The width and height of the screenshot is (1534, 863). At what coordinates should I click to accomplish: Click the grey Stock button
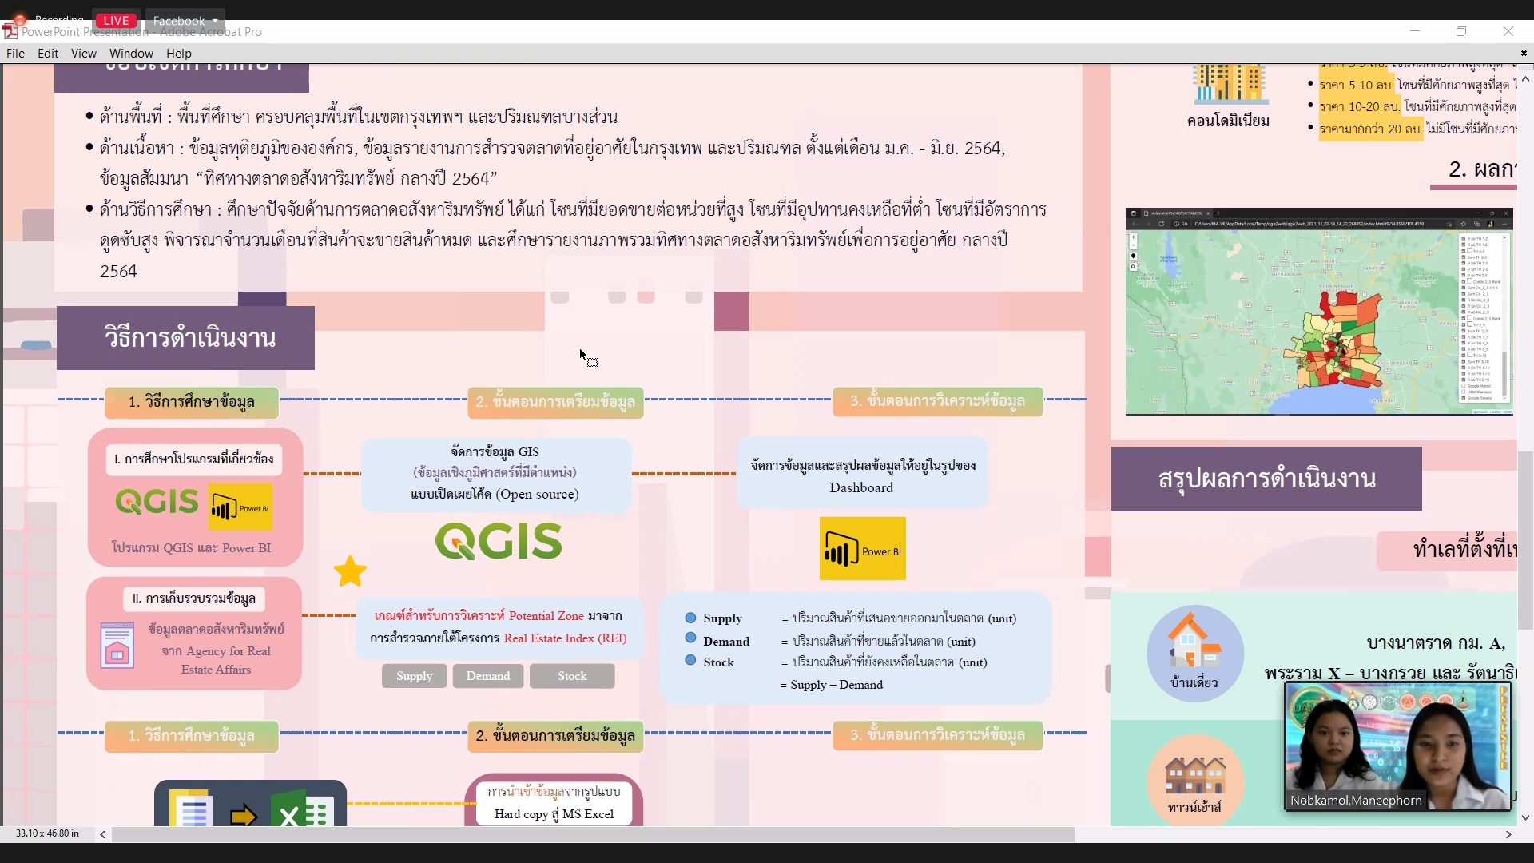tap(572, 676)
